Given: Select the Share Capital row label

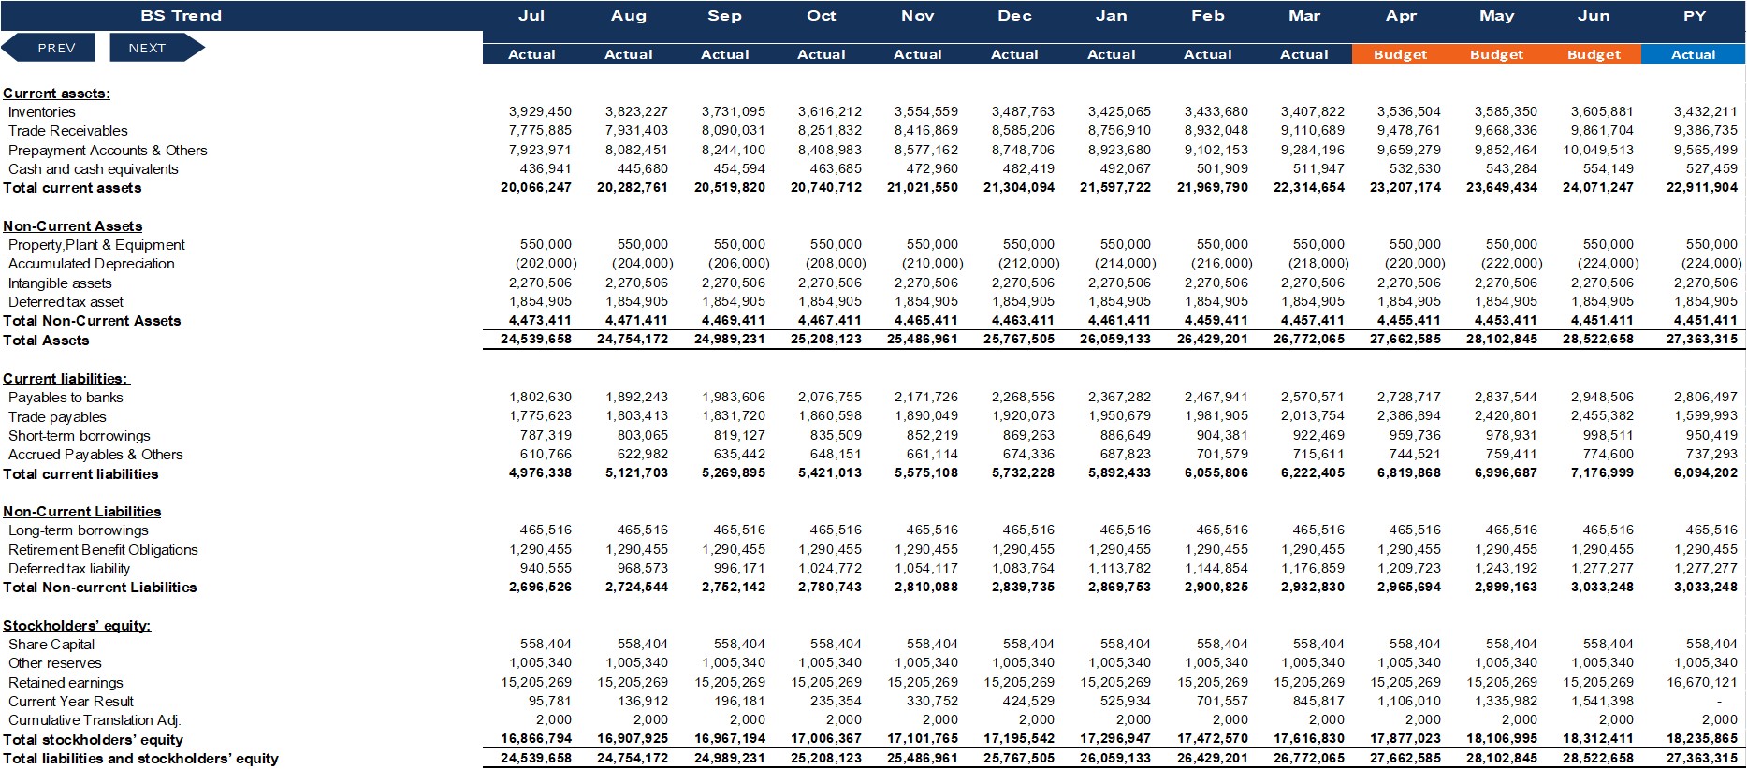Looking at the screenshot, I should point(51,645).
